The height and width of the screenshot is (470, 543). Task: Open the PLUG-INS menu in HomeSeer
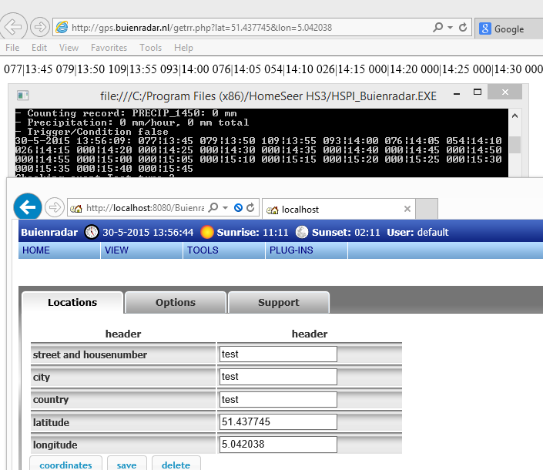coord(307,250)
